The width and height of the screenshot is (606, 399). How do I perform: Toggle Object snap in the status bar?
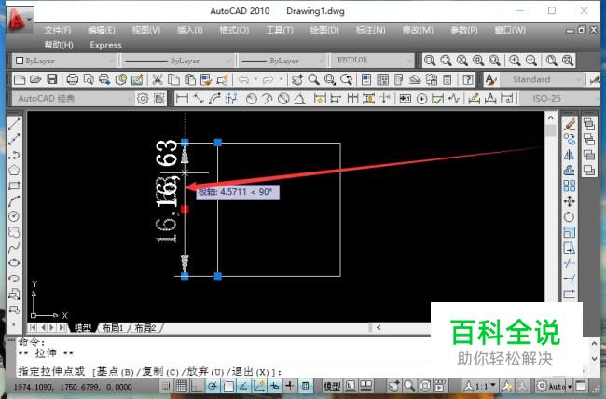[x=228, y=385]
